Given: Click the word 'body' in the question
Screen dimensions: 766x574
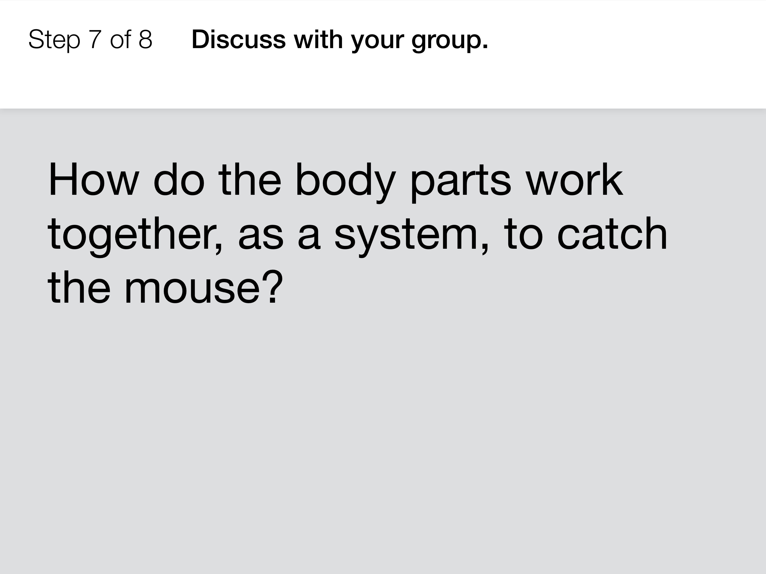Looking at the screenshot, I should [345, 182].
